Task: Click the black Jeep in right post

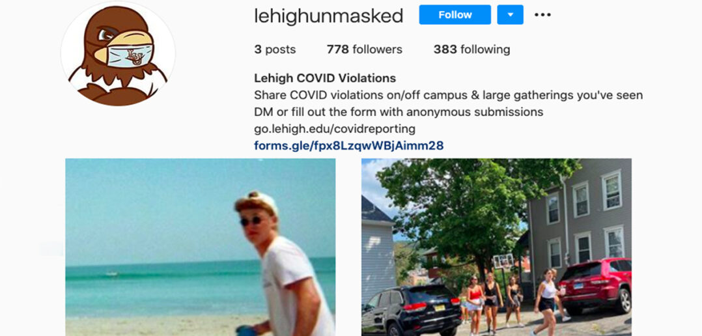Action: (x=411, y=310)
